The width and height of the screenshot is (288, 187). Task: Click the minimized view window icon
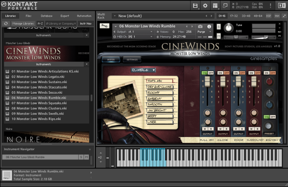tap(225, 5)
